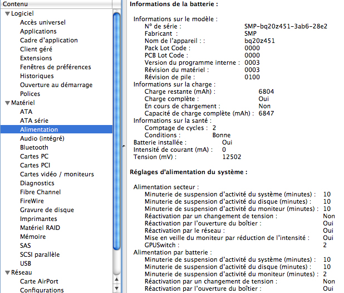The height and width of the screenshot is (293, 344).
Task: Click voltage value 12502
Action: [x=232, y=157]
